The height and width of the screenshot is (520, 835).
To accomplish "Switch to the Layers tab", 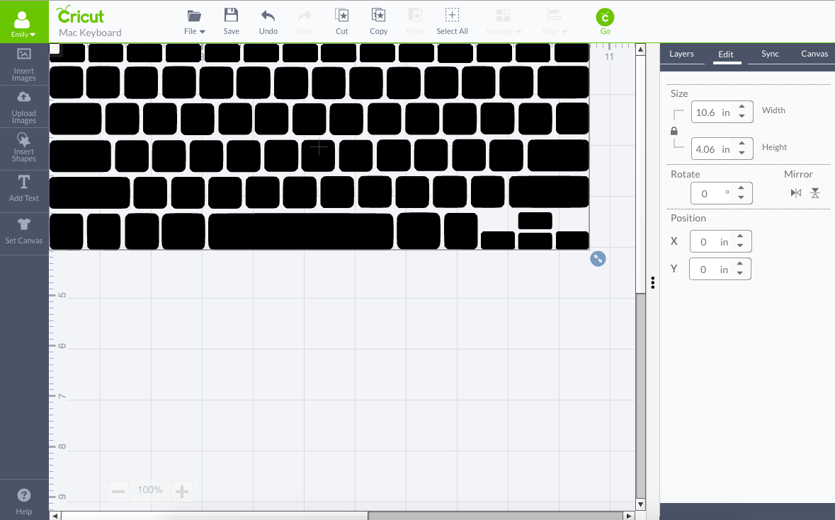I will pos(681,53).
